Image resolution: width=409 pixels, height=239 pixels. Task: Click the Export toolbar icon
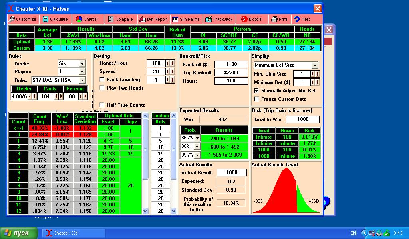pos(251,19)
